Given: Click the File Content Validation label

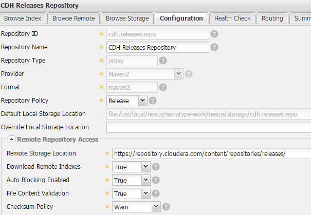Looking at the screenshot, I should (x=38, y=193).
